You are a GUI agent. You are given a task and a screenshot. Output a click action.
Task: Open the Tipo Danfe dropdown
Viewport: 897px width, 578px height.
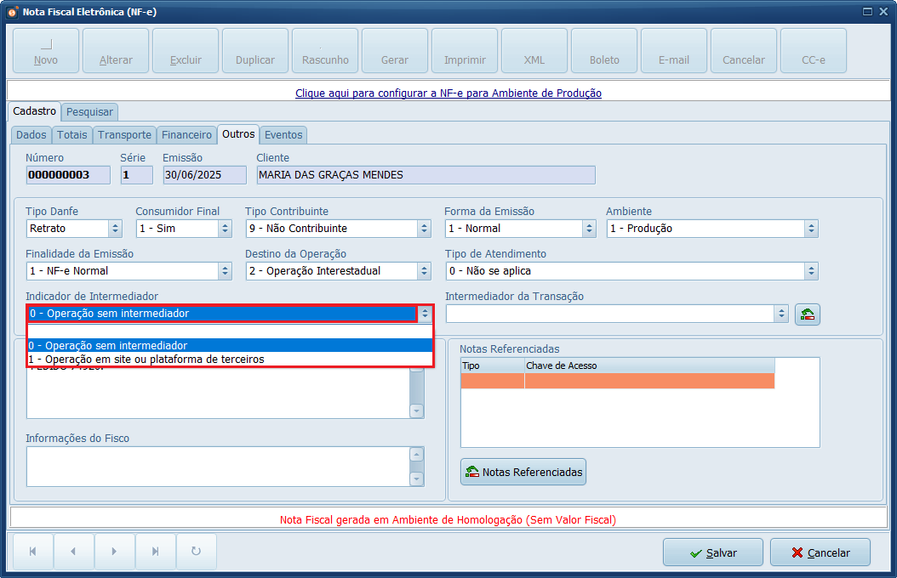pyautogui.click(x=116, y=229)
